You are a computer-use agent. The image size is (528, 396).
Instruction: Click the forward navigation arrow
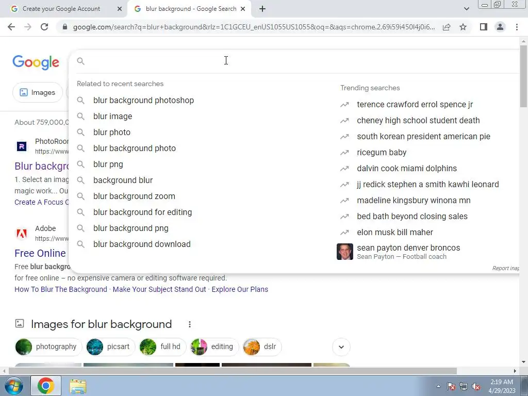point(28,27)
